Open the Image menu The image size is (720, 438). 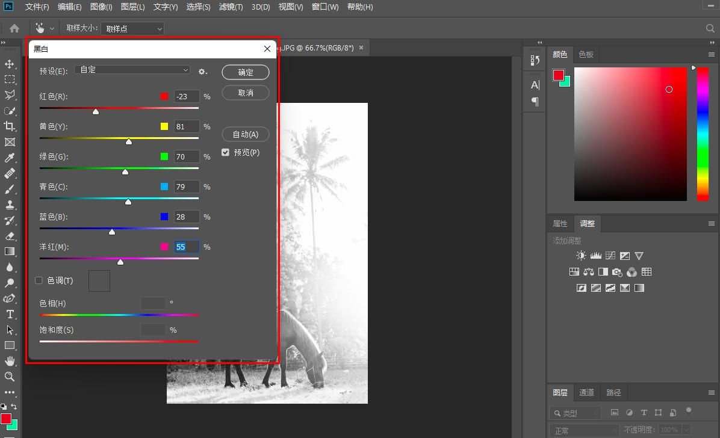[x=101, y=7]
